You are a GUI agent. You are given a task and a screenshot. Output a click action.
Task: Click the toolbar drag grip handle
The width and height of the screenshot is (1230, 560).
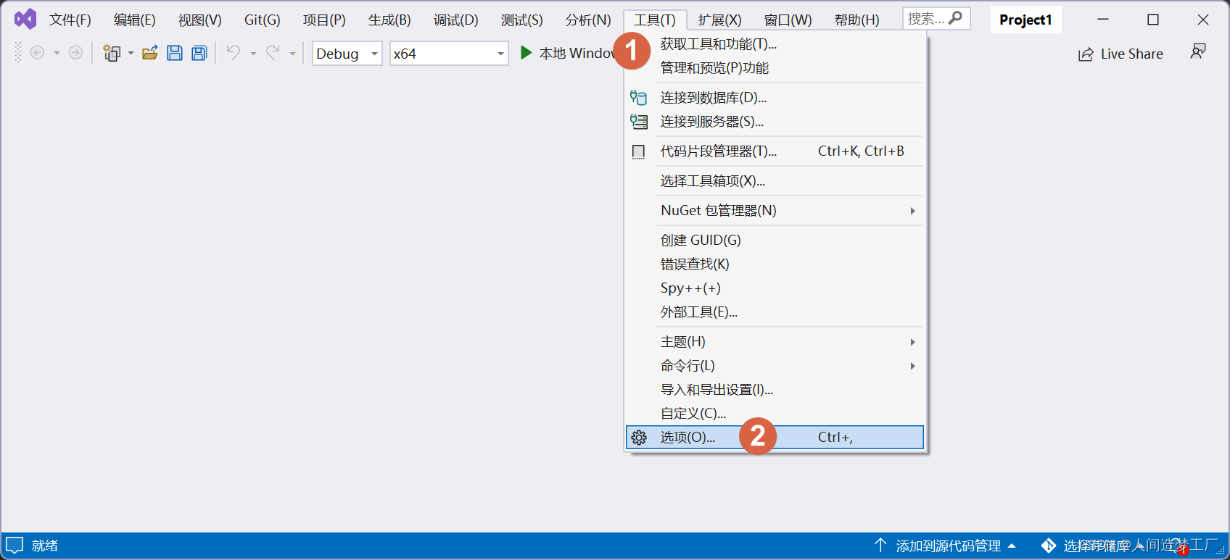(x=18, y=53)
